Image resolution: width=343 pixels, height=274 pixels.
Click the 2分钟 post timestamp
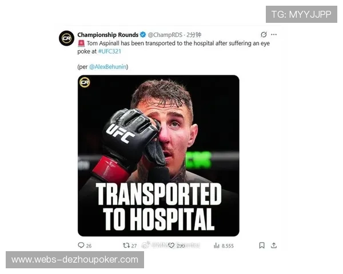(194, 35)
